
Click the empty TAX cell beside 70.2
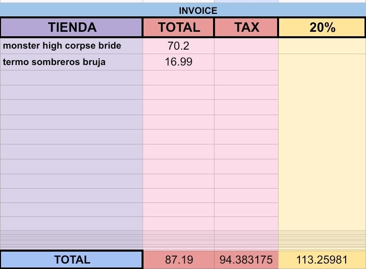[246, 46]
